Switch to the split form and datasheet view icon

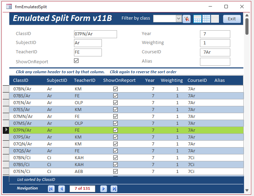(x=198, y=19)
